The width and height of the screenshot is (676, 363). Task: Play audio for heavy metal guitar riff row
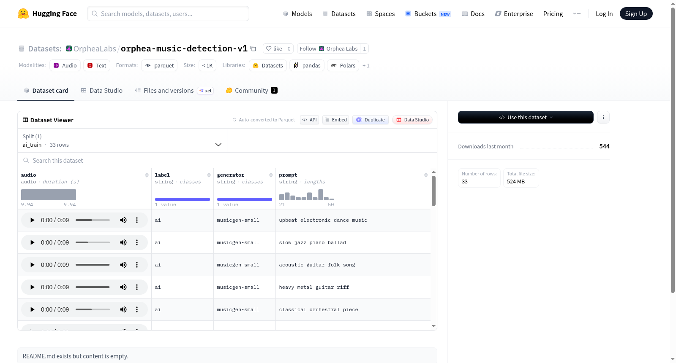(32, 287)
